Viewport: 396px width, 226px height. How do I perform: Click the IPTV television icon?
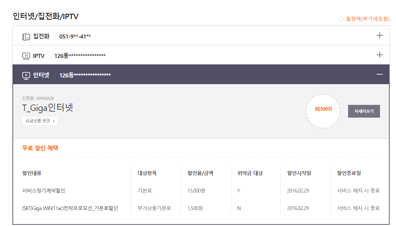[26, 56]
